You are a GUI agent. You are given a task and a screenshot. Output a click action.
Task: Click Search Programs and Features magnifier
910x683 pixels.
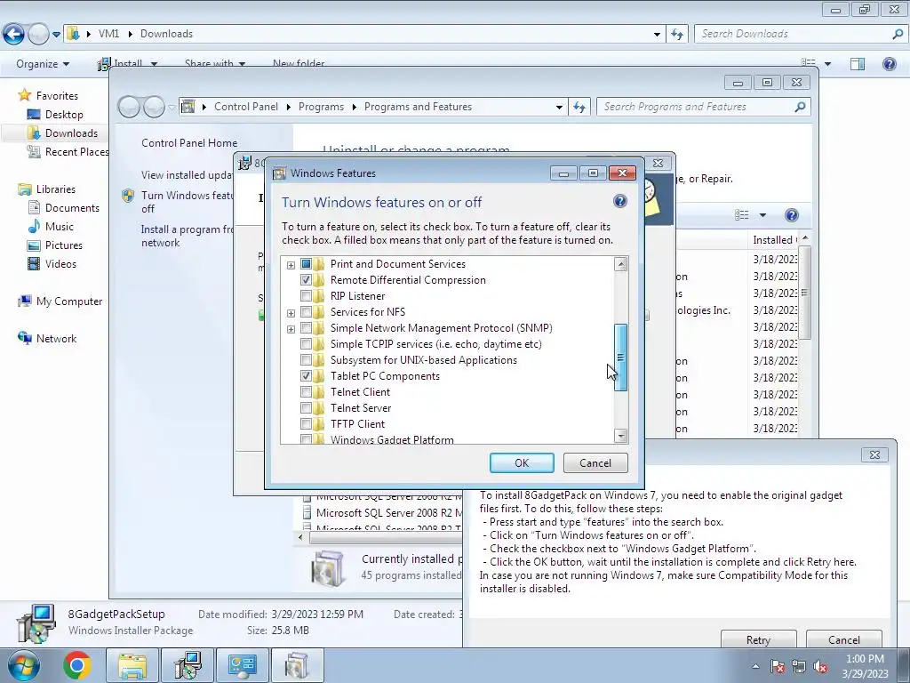click(x=800, y=107)
